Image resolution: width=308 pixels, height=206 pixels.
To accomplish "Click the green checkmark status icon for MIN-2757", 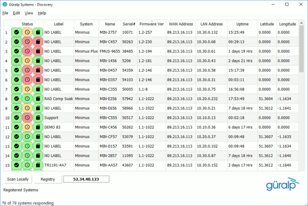I will (x=16, y=32).
